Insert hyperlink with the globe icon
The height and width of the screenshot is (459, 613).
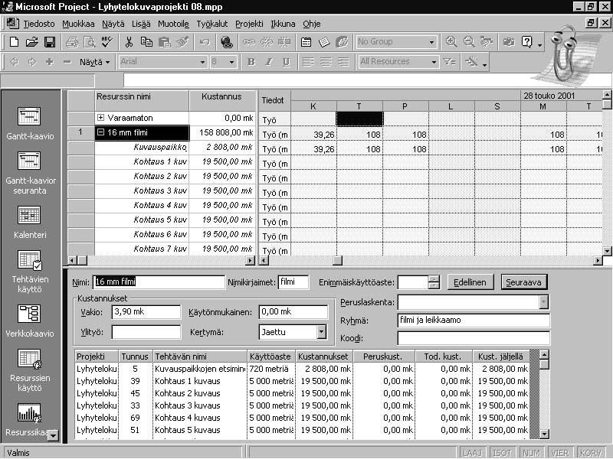(227, 42)
